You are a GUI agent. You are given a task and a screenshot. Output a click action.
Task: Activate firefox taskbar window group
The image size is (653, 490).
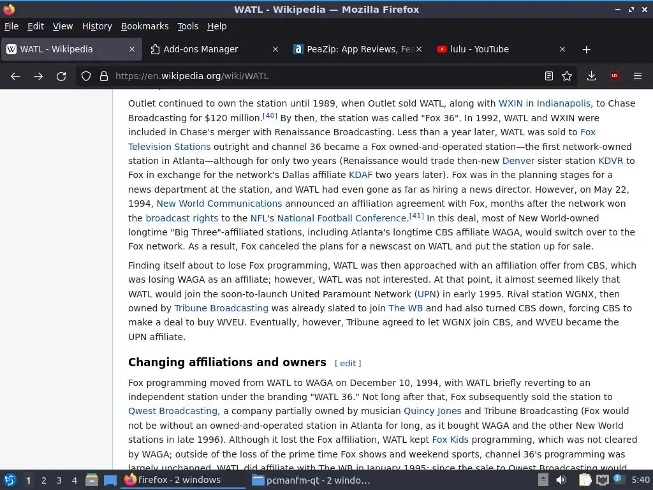183,480
